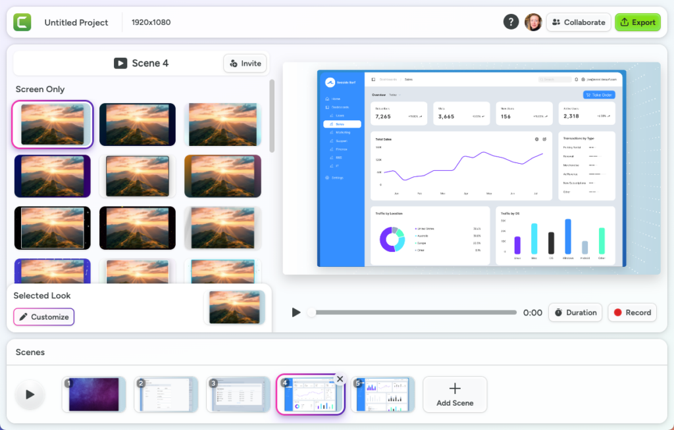Image resolution: width=674 pixels, height=430 pixels.
Task: Remove scene 4 using its X icon
Action: pyautogui.click(x=340, y=379)
